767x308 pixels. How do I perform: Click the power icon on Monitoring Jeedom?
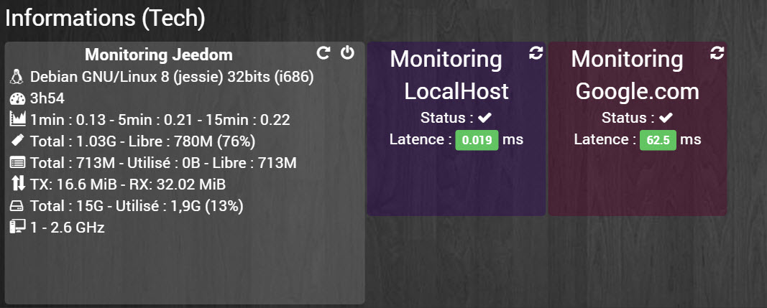pos(347,52)
